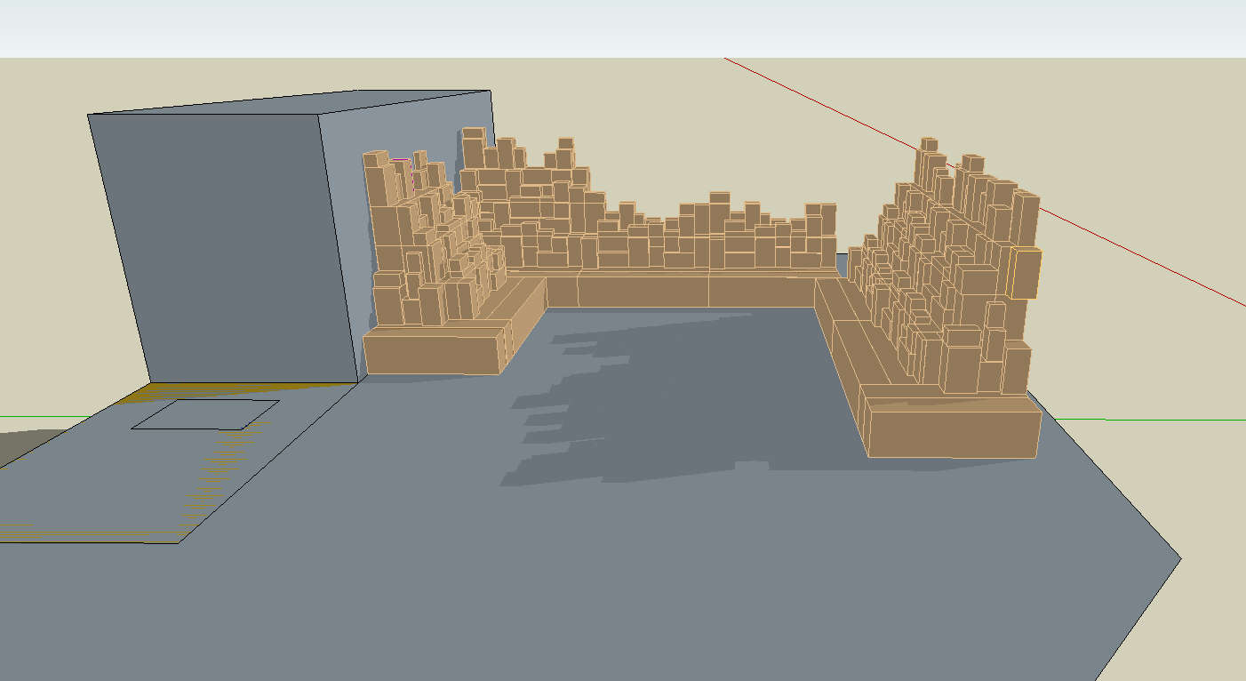Viewport: 1246px width, 681px height.
Task: Select the center base block of back wall
Action: pos(643,290)
